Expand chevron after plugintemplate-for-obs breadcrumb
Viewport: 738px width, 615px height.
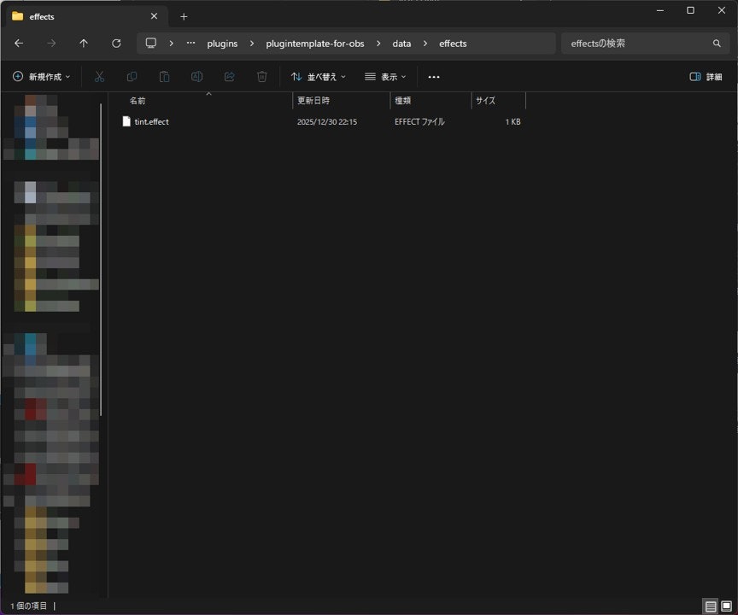378,44
